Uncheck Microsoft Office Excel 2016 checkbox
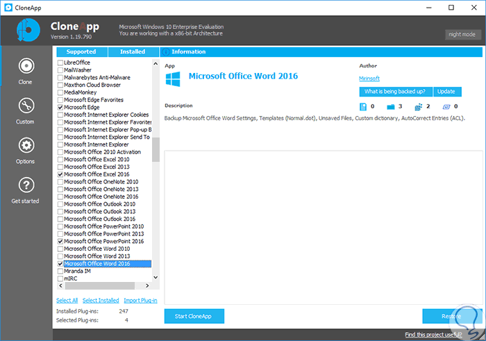The height and width of the screenshot is (341, 486). point(60,174)
